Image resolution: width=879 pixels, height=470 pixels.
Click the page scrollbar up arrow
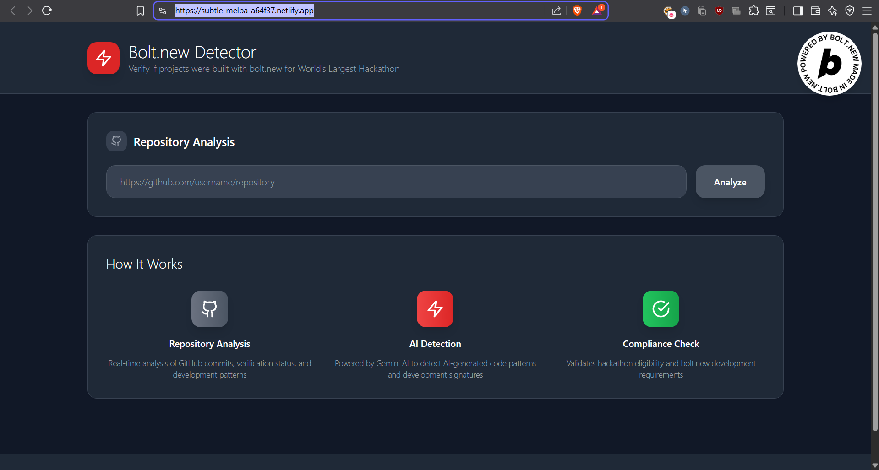pos(875,27)
